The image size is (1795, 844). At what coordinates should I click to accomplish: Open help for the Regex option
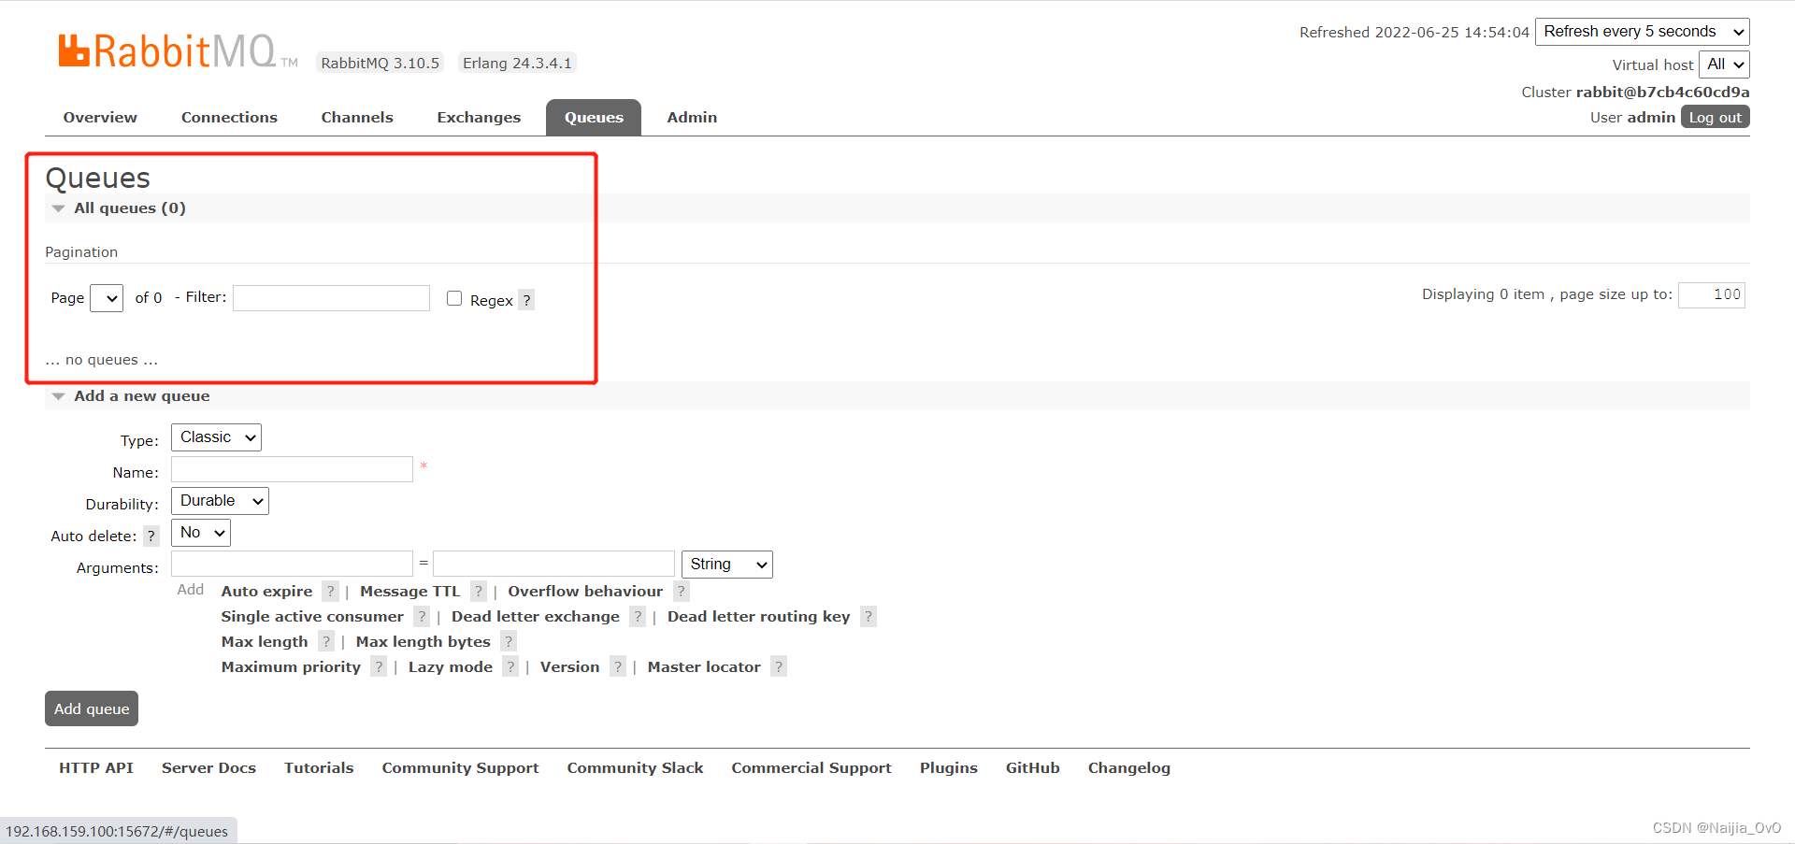click(x=527, y=299)
